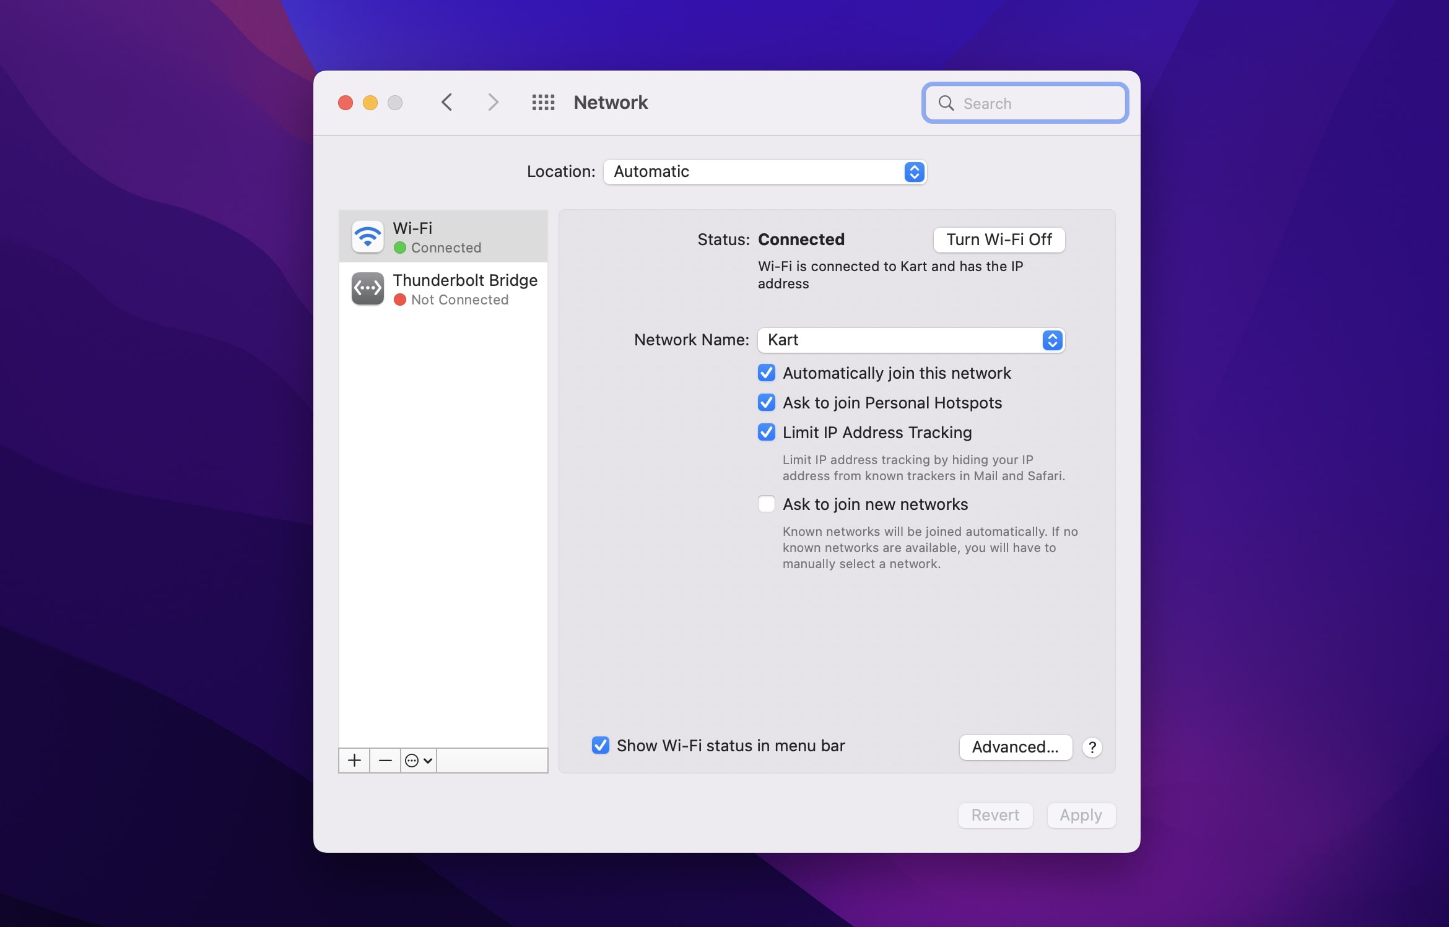The height and width of the screenshot is (927, 1449).
Task: Click the Wi-Fi sidebar menu item
Action: [x=443, y=235]
